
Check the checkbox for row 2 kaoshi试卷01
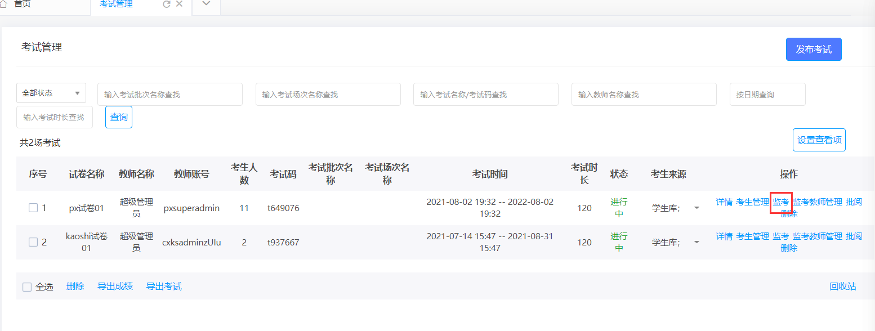[x=33, y=243]
